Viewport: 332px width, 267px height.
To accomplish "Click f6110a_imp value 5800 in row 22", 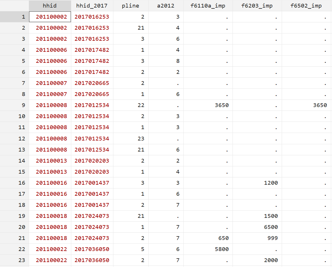I will pos(208,249).
